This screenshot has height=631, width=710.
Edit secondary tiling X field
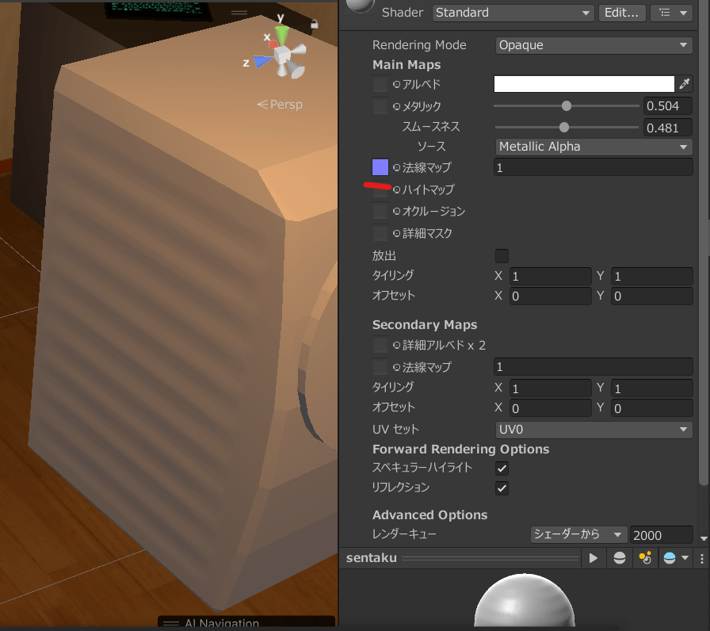[x=550, y=388]
